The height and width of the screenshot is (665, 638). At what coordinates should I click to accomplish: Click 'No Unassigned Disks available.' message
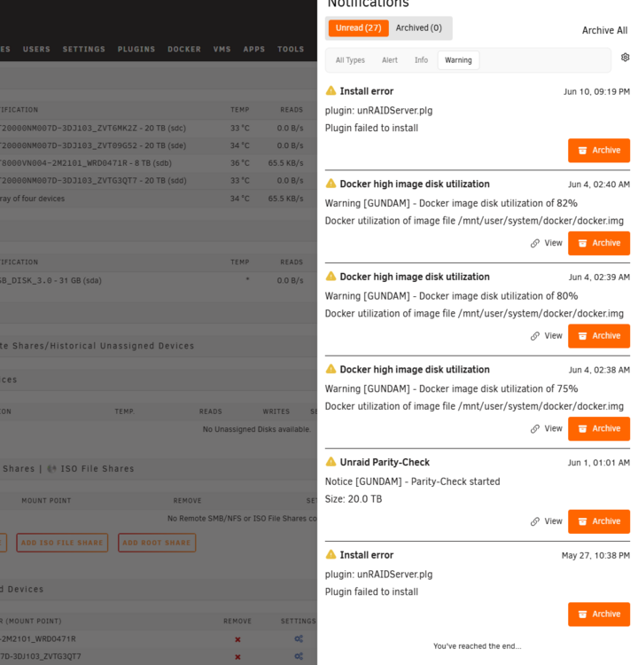tap(257, 429)
